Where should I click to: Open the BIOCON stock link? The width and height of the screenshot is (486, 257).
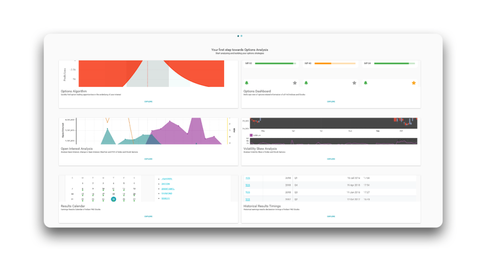[166, 184]
